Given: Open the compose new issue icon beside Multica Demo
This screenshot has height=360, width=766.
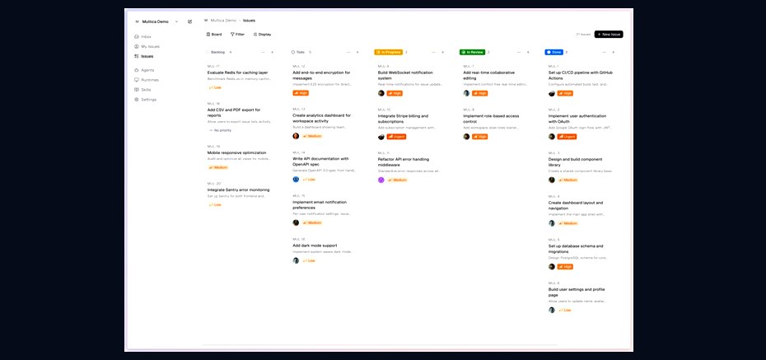Looking at the screenshot, I should (190, 21).
